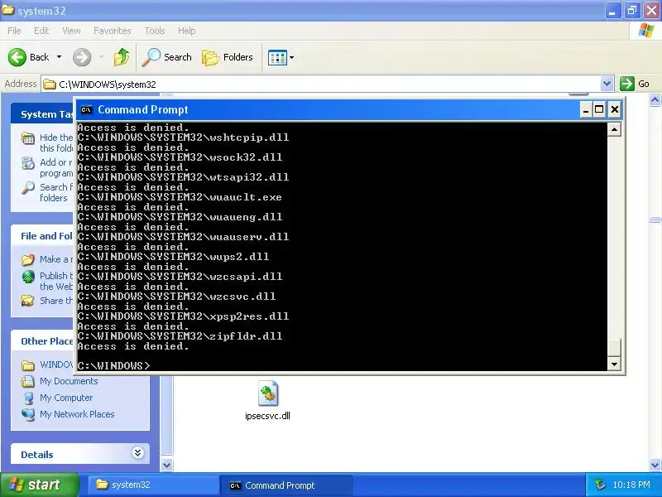Viewport: 662px width, 497px height.
Task: Click the zipfldr.dll line in Command Prompt
Action: coord(180,336)
